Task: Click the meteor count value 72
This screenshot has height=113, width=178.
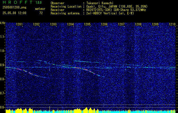Action: pos(41,13)
